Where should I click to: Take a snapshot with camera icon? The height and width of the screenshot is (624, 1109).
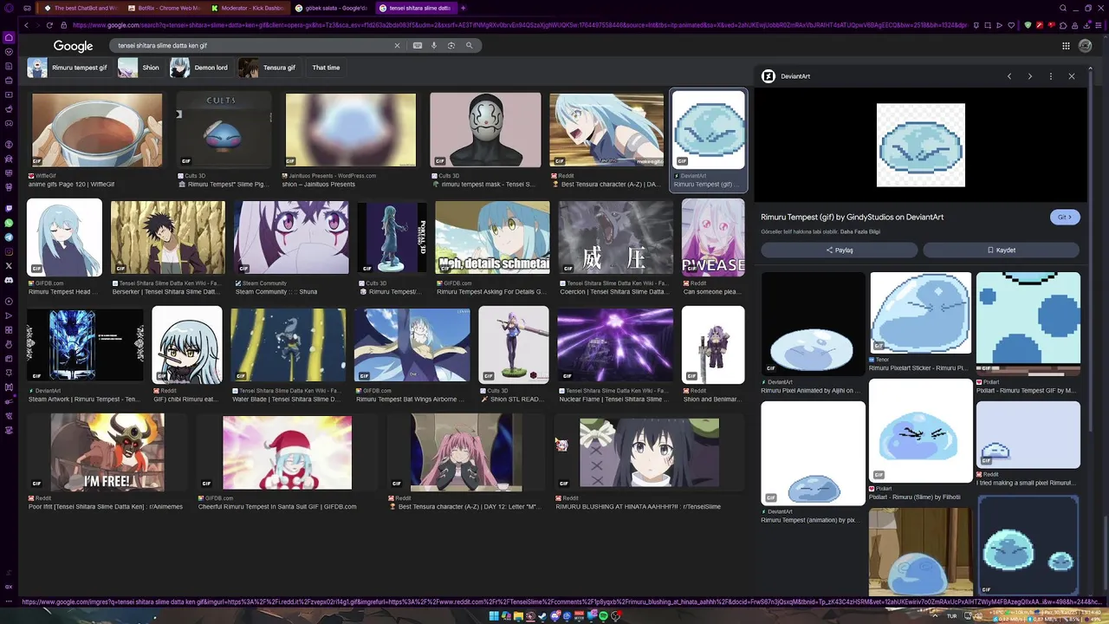988,25
